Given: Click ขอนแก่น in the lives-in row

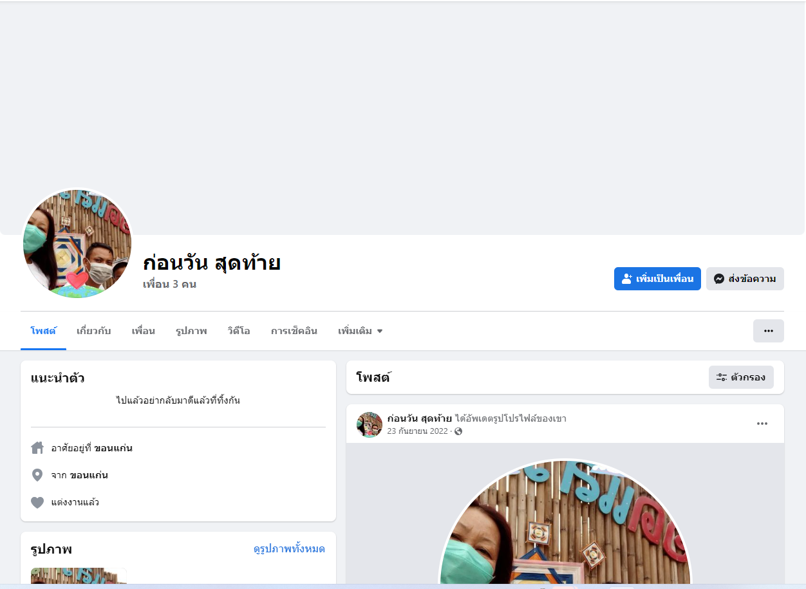Looking at the screenshot, I should pos(113,448).
